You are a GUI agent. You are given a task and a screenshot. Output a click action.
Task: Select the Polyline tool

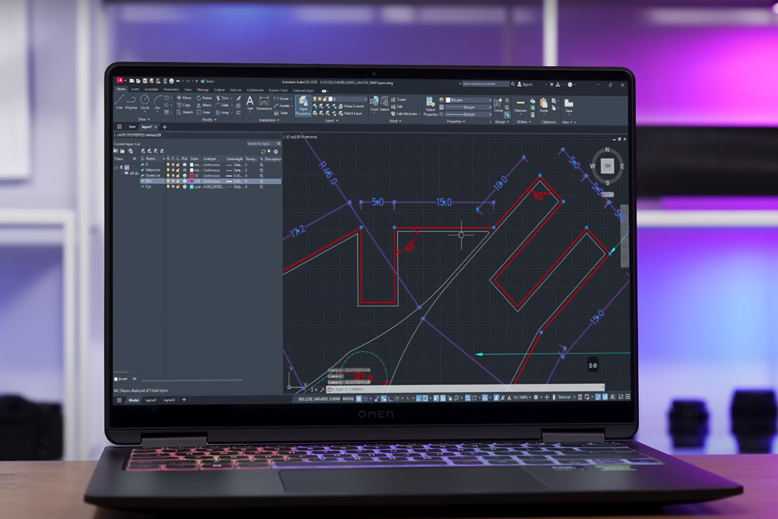[131, 101]
